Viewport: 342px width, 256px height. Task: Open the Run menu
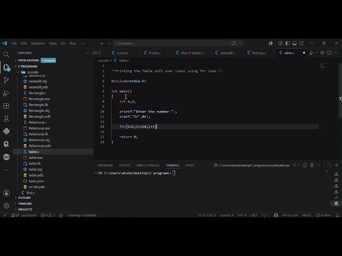(73, 43)
